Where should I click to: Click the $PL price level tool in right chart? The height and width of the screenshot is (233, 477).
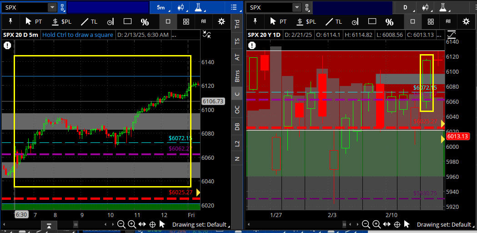click(306, 21)
